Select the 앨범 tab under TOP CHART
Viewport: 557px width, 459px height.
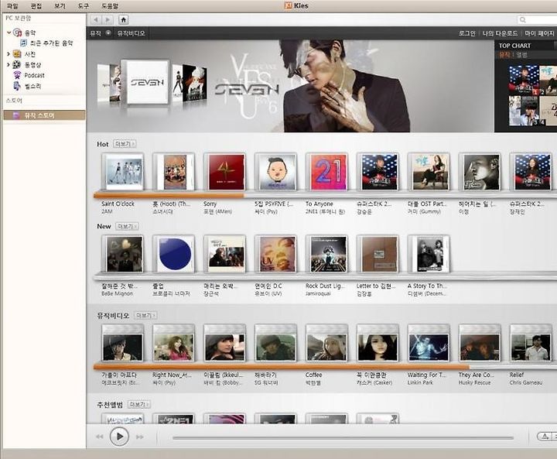tap(522, 55)
